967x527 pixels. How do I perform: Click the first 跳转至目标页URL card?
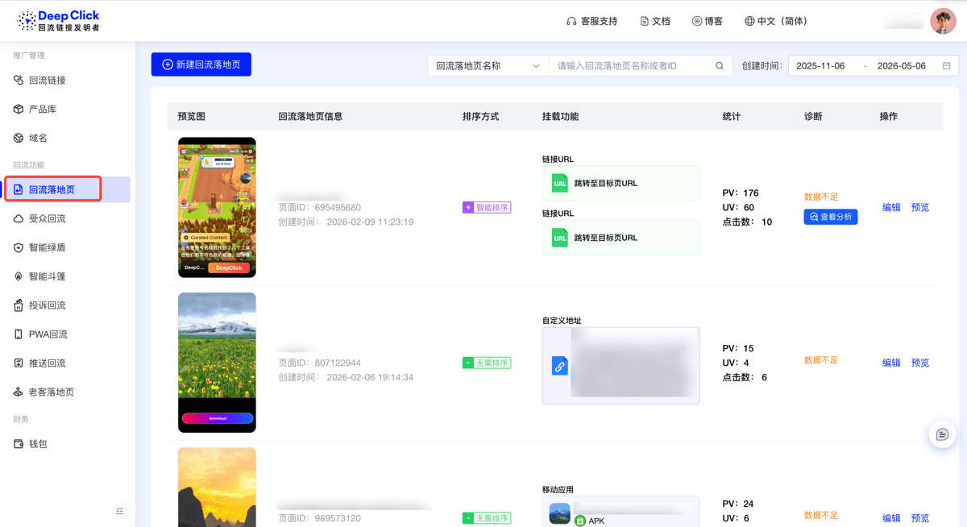(620, 183)
